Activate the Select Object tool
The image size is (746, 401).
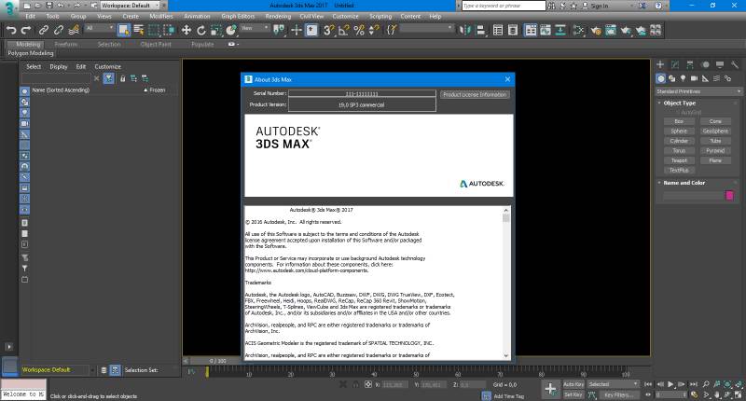(124, 31)
